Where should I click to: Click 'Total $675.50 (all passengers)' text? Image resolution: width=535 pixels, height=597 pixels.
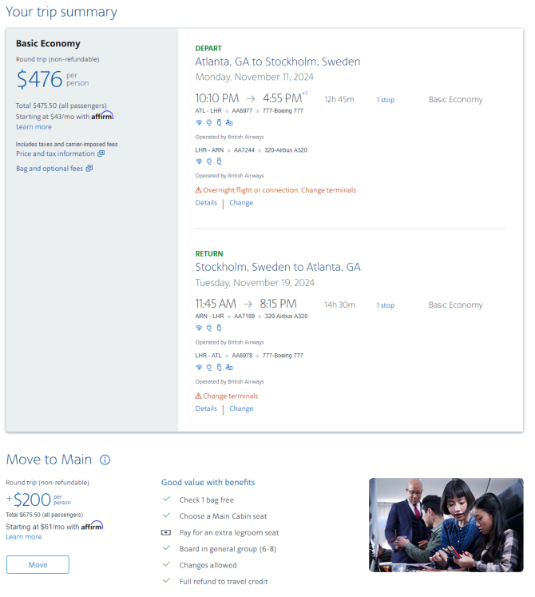[45, 515]
